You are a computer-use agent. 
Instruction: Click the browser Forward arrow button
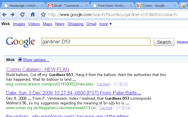point(12,14)
